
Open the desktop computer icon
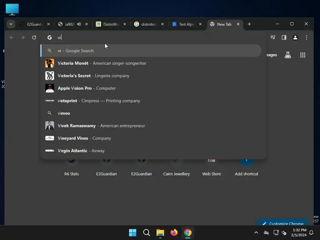click(12, 9)
